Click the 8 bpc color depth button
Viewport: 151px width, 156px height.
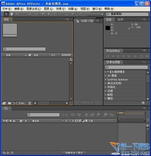pos(22,103)
